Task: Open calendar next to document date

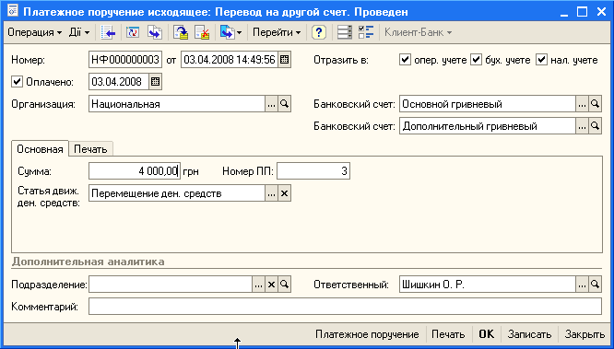Action: tap(285, 60)
